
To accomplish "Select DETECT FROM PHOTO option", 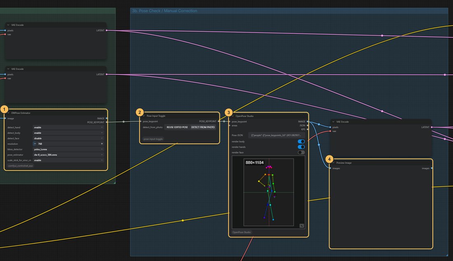I will (203, 127).
